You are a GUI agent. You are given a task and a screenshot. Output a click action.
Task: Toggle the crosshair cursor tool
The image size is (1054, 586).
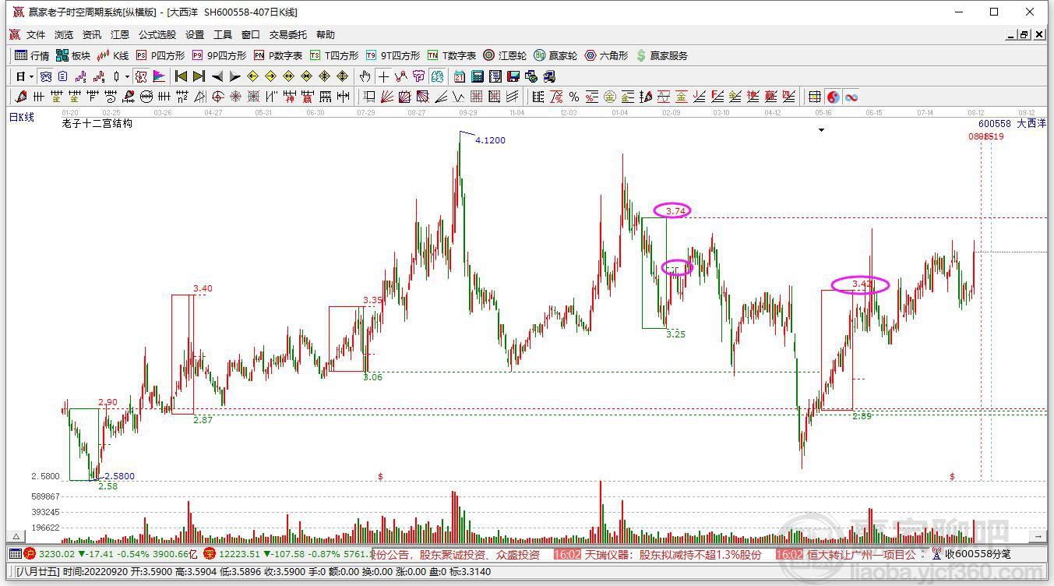click(x=383, y=76)
